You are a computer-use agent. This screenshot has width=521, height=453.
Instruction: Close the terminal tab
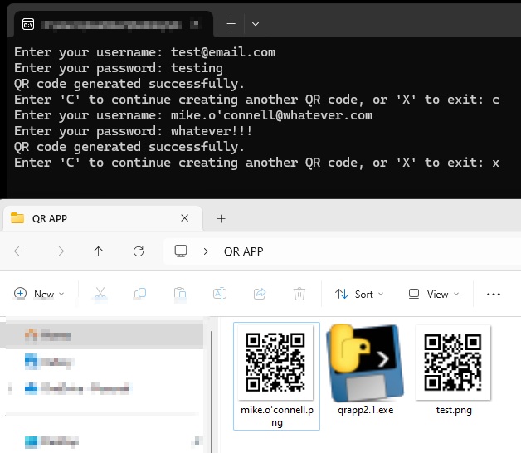click(196, 24)
